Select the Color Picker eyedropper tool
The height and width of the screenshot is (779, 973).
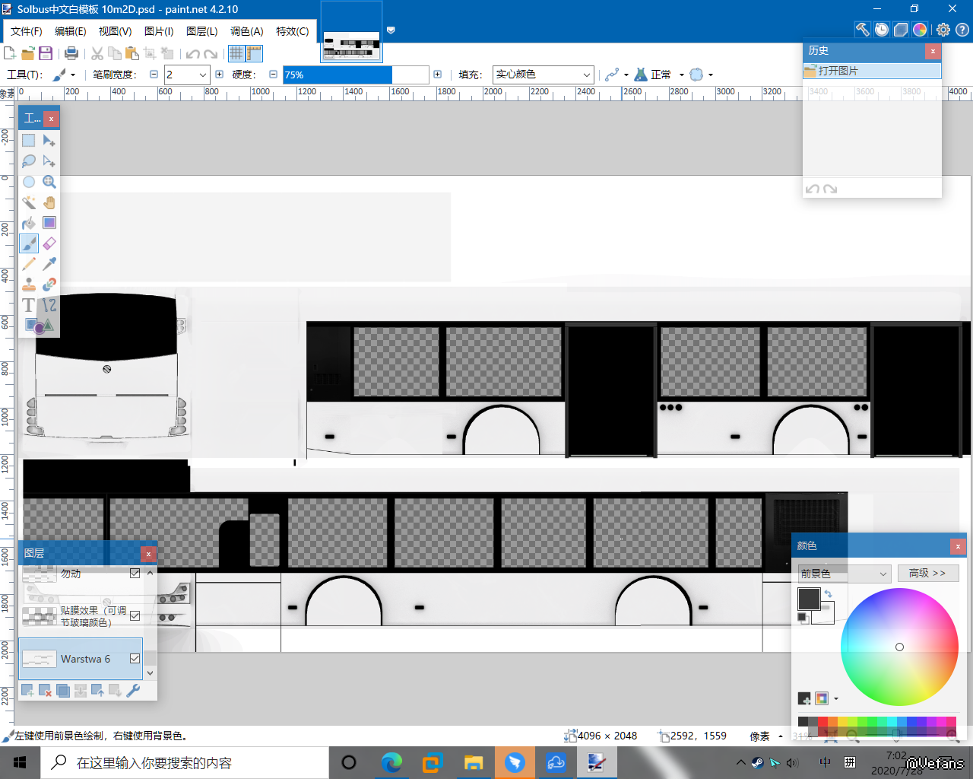[49, 264]
